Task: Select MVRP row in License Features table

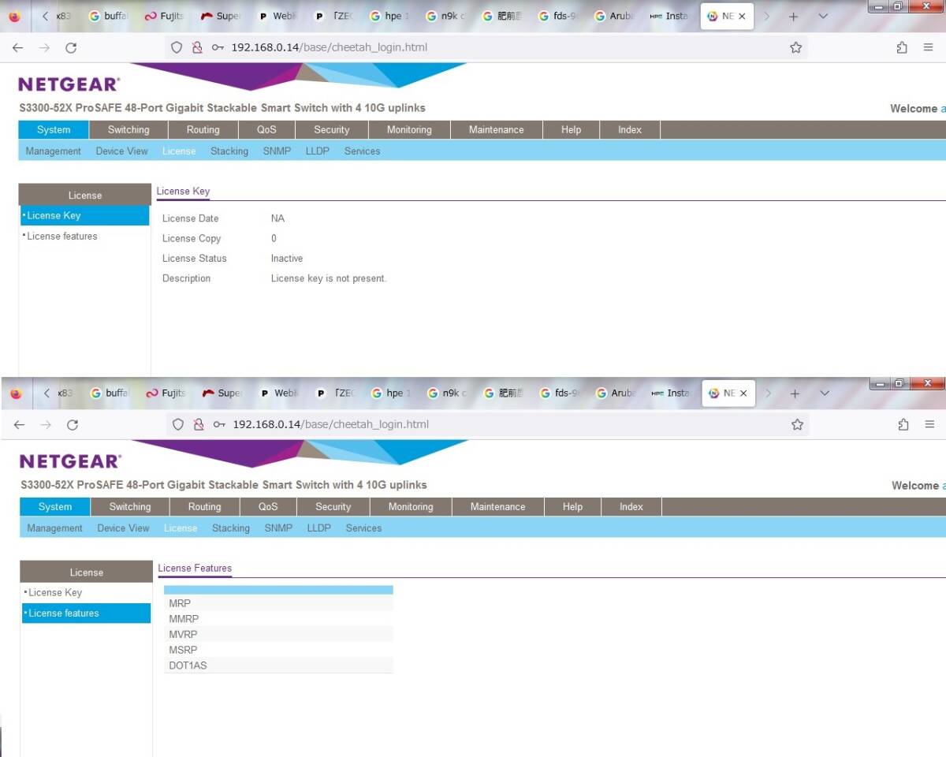Action: click(278, 634)
